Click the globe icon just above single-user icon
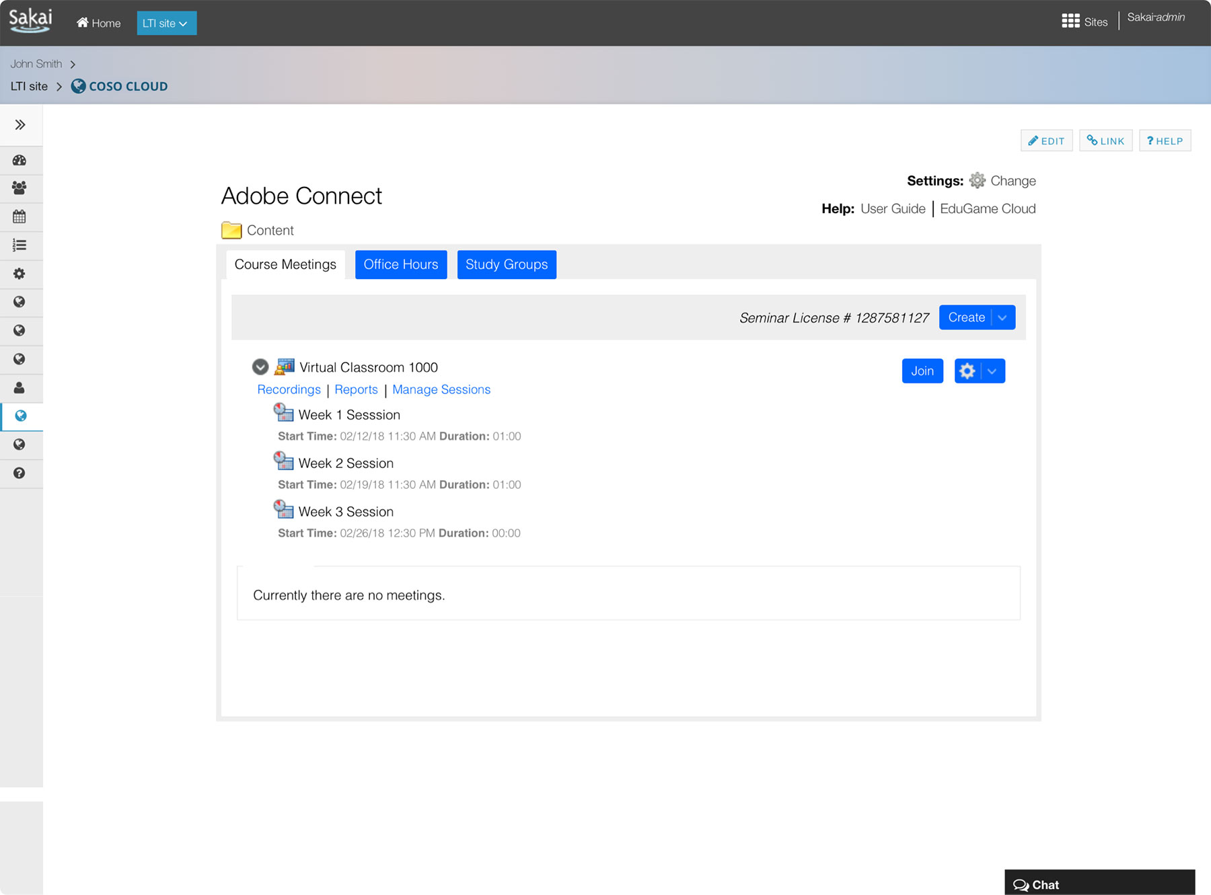Viewport: 1211px width, 895px height. (20, 359)
